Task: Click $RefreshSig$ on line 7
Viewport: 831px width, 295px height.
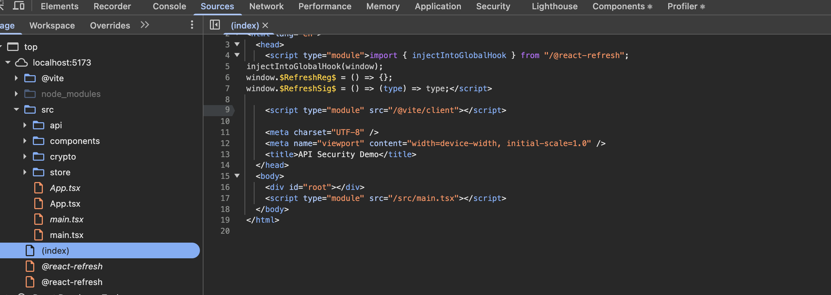Action: tap(308, 88)
